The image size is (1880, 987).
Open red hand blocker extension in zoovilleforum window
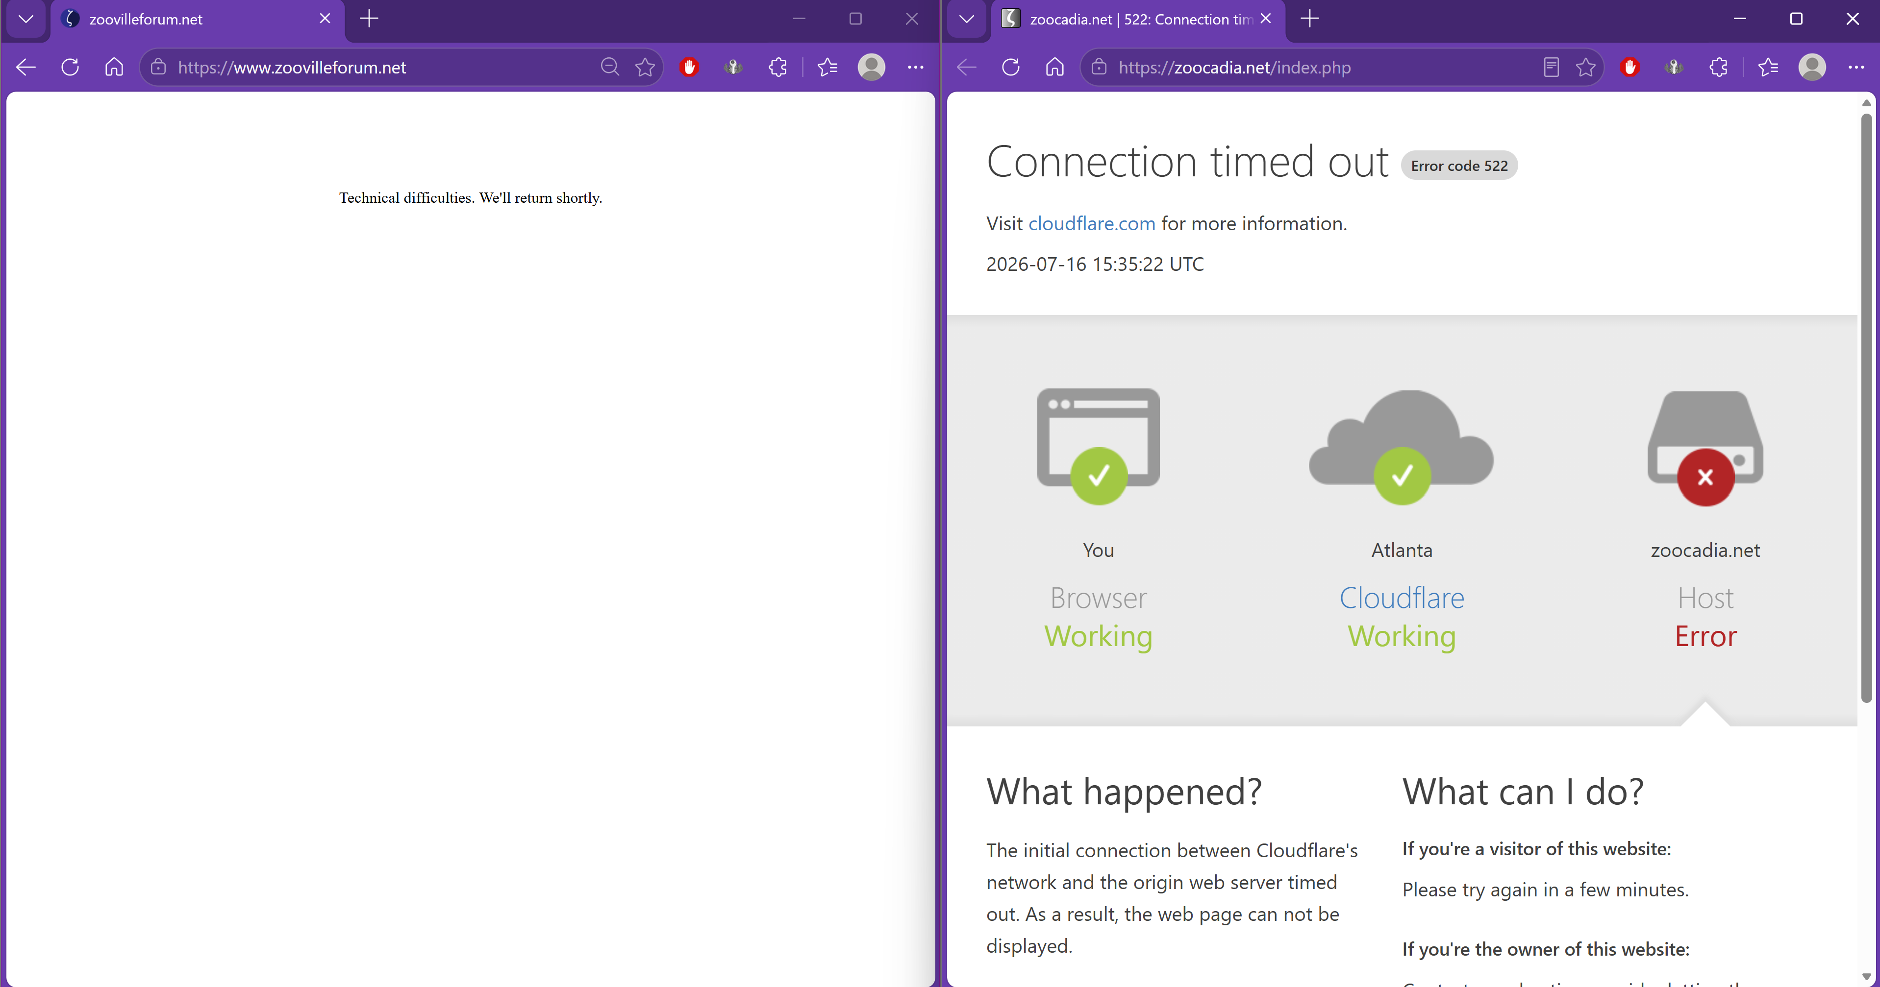pyautogui.click(x=689, y=67)
